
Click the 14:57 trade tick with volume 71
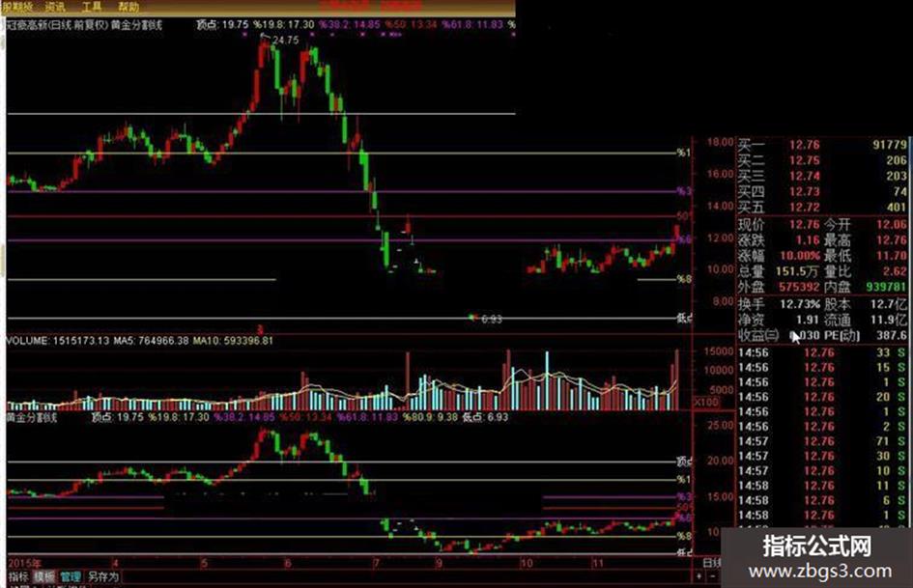(x=821, y=441)
